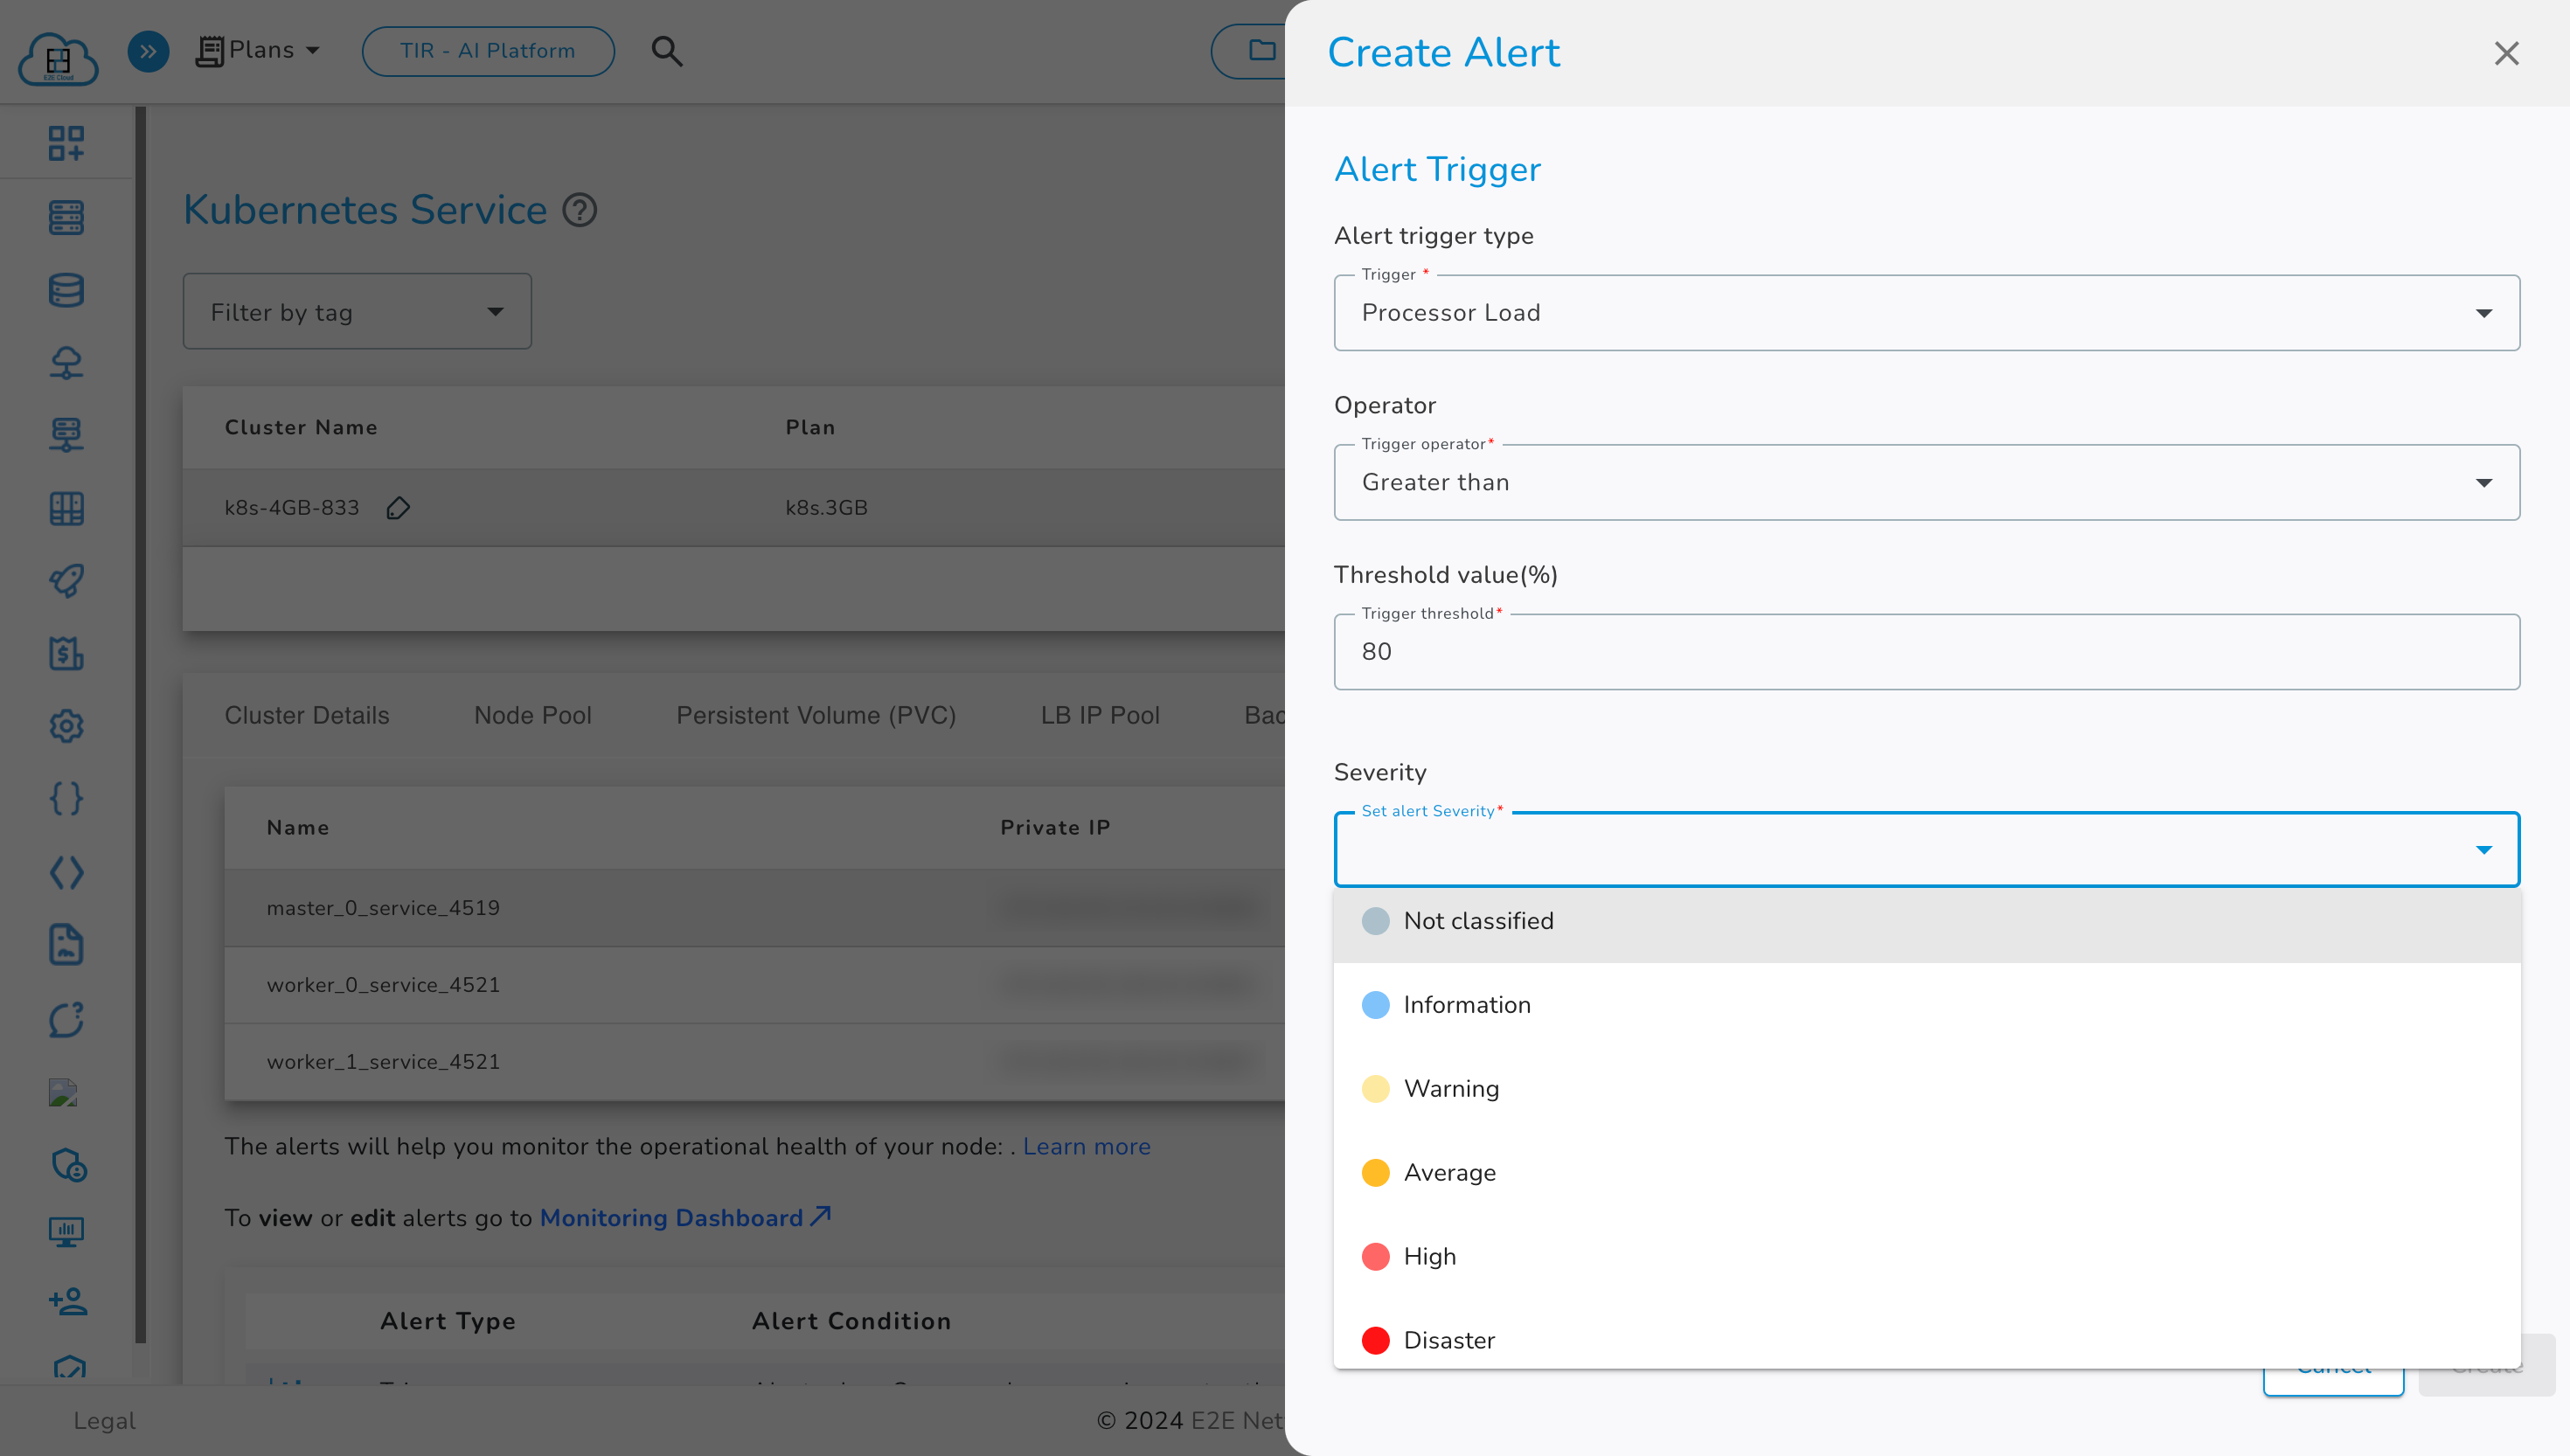This screenshot has width=2570, height=1456.
Task: Select the network/cloud icon in sidebar
Action: tap(66, 362)
